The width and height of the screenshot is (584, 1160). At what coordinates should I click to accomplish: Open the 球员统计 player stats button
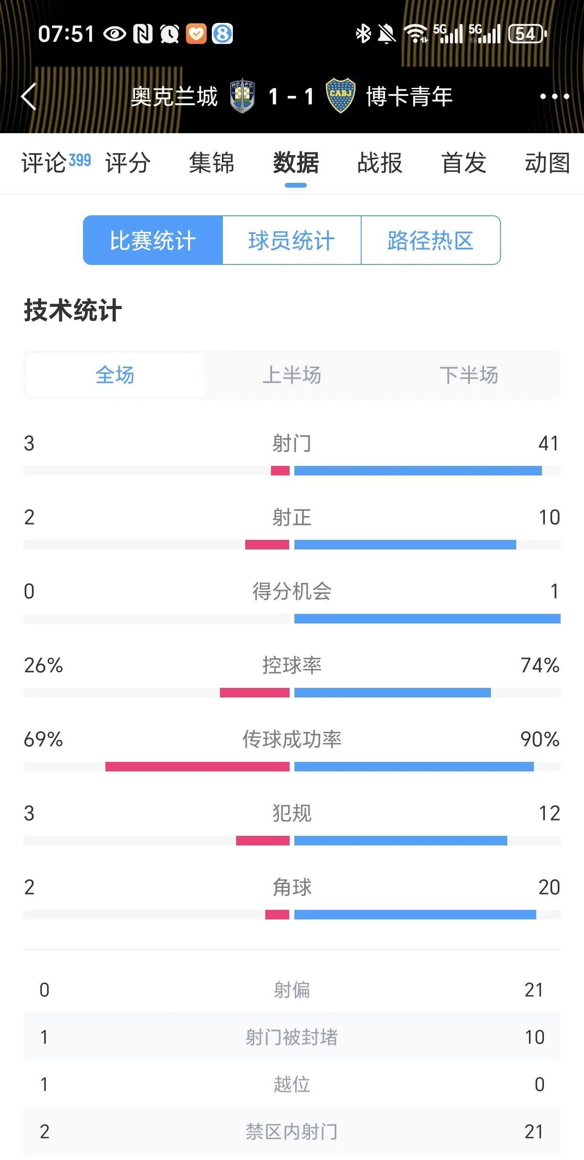click(292, 240)
